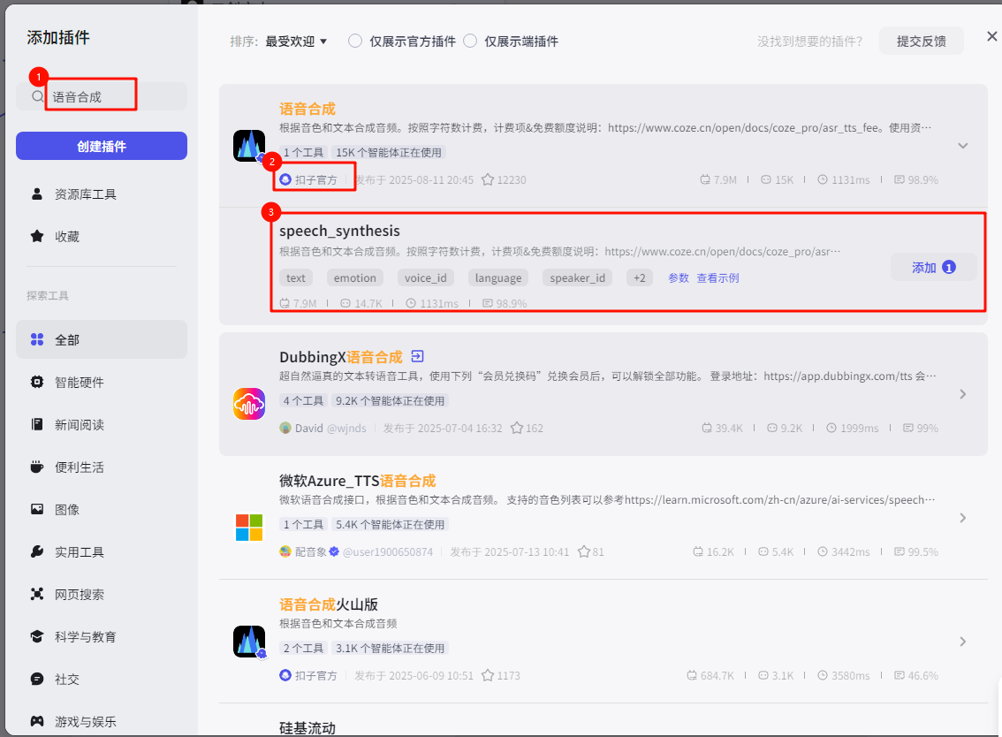Screen dimensions: 1002x737
Task: Enable 仅展示官方插件 filter
Action: tap(355, 42)
